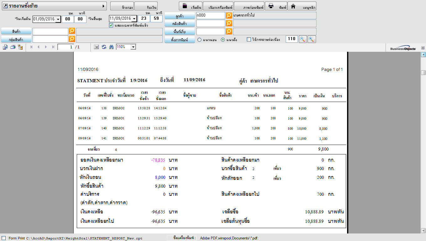Uncheck แสดงเฉพาะที่พิมพ์แล้ว checkbox
The height and width of the screenshot is (241, 426).
coord(111,25)
